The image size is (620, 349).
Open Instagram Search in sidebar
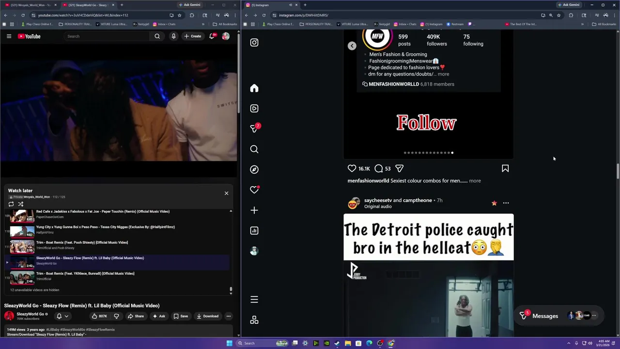pos(254,149)
